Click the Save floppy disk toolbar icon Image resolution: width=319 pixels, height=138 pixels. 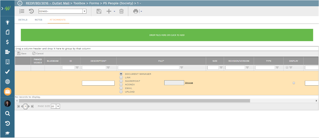99,11
